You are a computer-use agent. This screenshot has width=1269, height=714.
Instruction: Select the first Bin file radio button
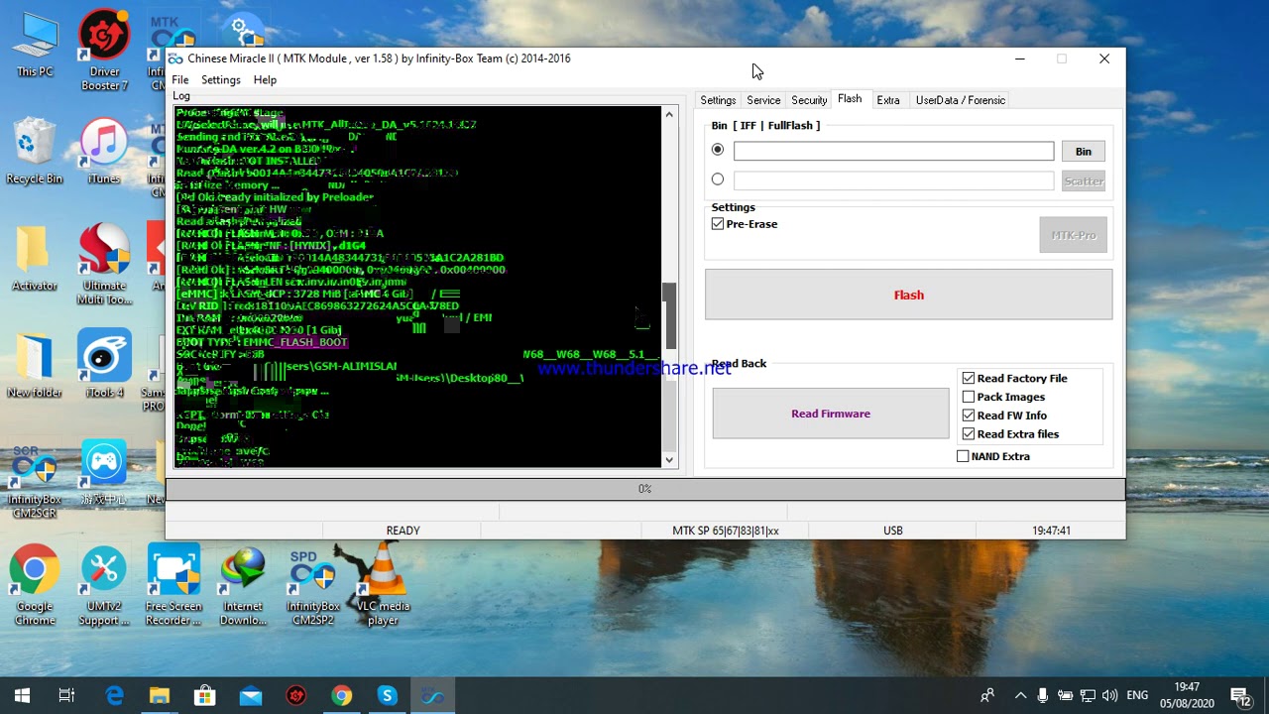718,150
